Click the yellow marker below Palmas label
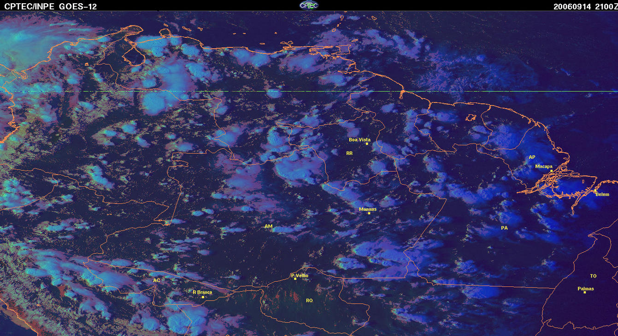This screenshot has width=618, height=336. click(584, 293)
